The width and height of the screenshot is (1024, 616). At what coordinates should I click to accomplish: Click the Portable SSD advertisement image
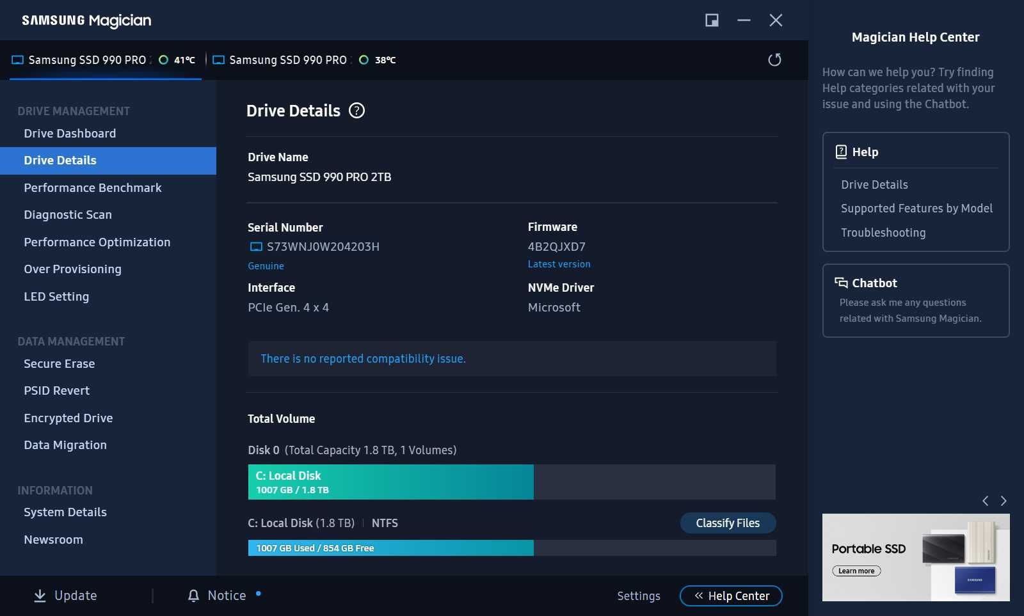pyautogui.click(x=916, y=557)
